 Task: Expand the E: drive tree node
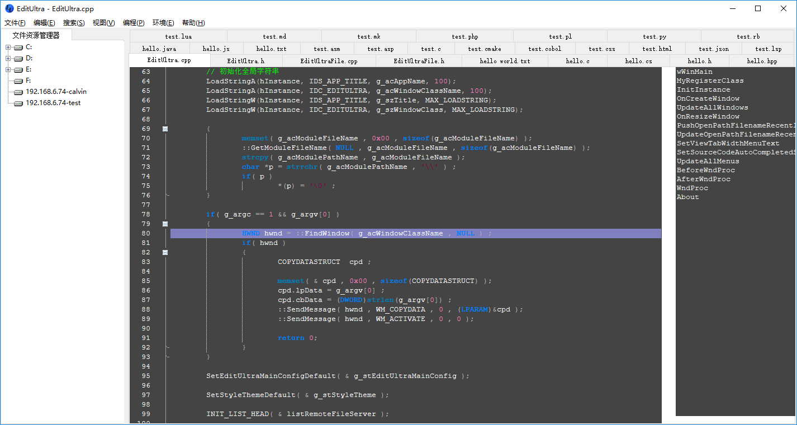(x=8, y=69)
